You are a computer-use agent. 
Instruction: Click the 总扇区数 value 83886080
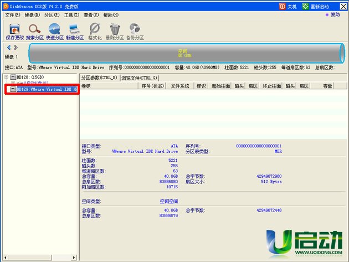coord(168,182)
